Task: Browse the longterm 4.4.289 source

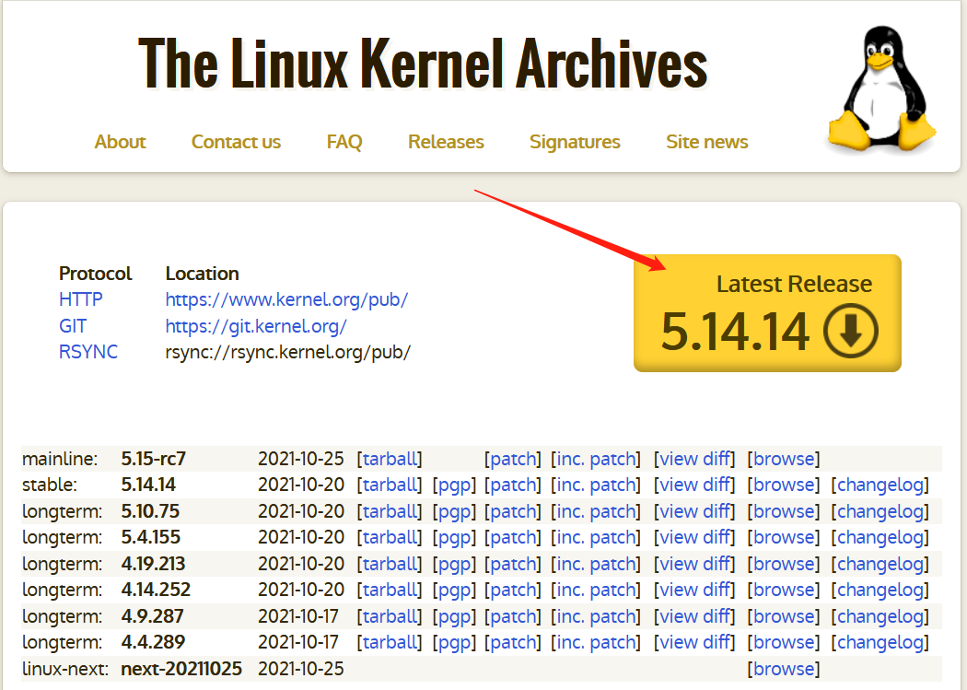Action: [783, 642]
